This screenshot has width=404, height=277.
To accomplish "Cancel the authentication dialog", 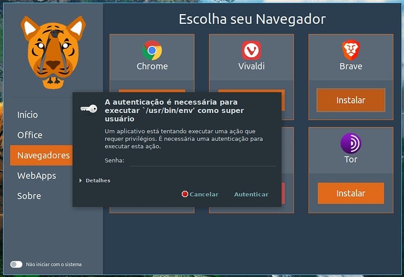I will pyautogui.click(x=200, y=194).
